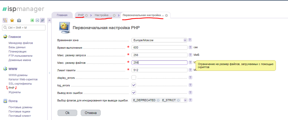Image resolution: width=288 pixels, height=120 pixels.
Task: Collapse all menu sections with minus icon
Action: click(x=37, y=21)
